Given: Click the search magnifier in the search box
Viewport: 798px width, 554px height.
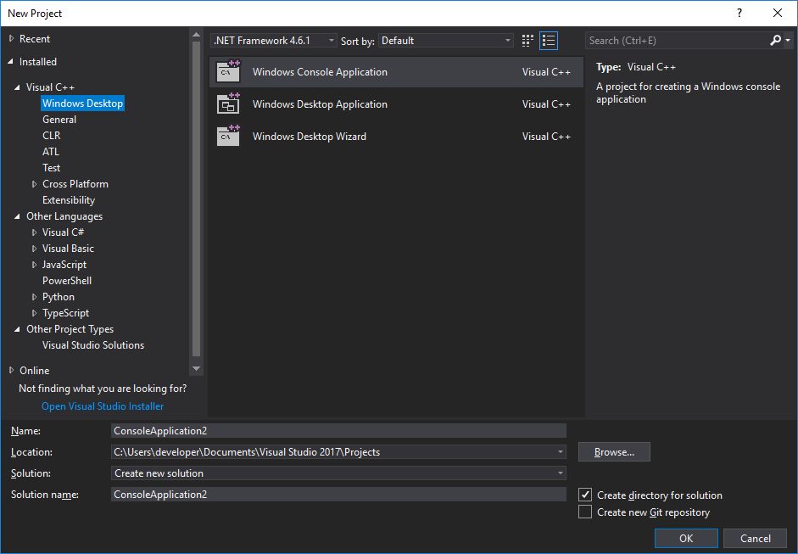Looking at the screenshot, I should [x=776, y=40].
